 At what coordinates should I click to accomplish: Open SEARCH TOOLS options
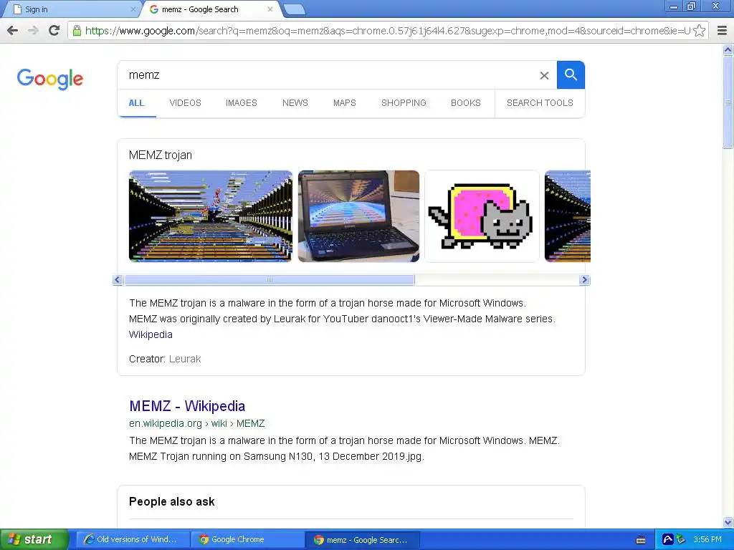click(540, 103)
